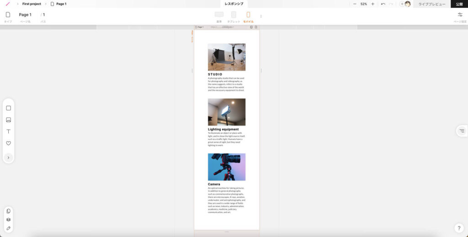
Task: Expand the left toolbar with arrow button
Action: point(8,158)
